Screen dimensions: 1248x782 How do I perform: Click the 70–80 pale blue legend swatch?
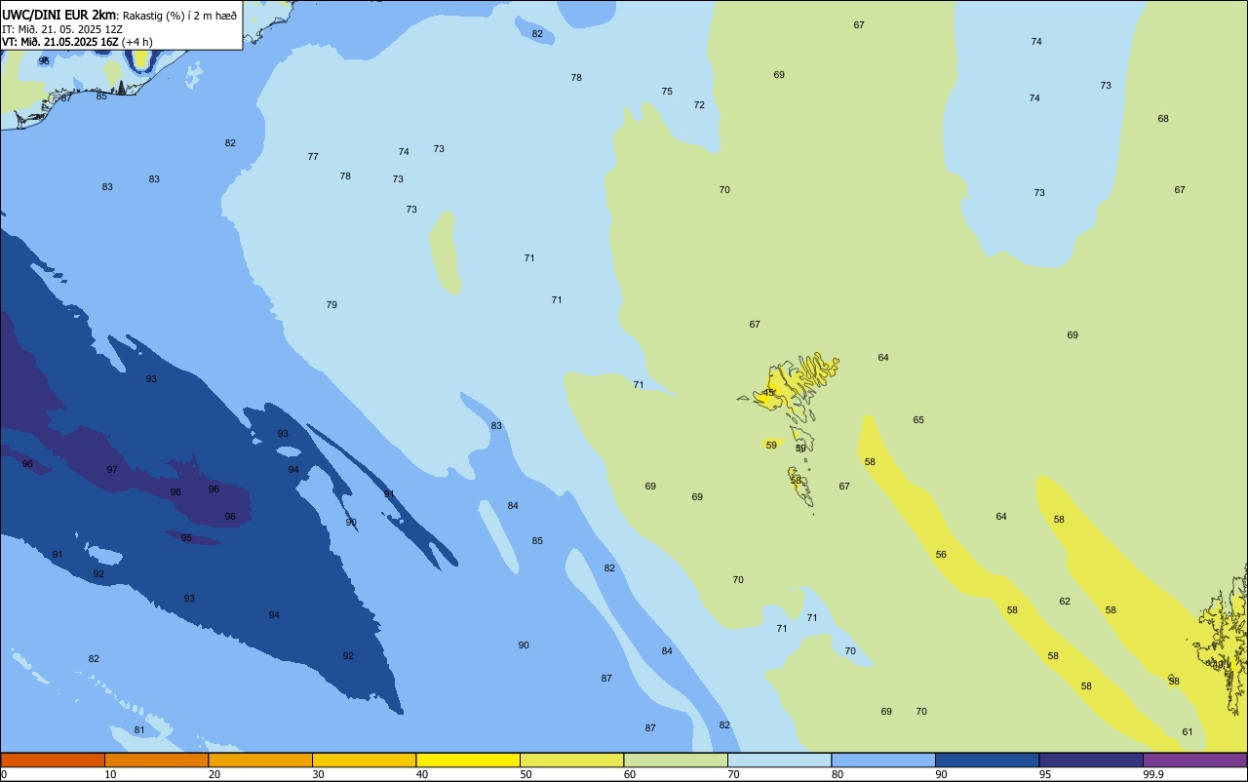pos(779,760)
